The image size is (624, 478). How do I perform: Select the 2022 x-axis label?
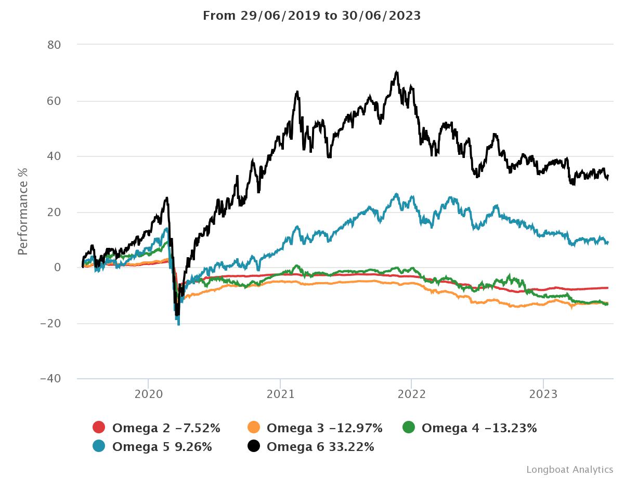(x=411, y=394)
